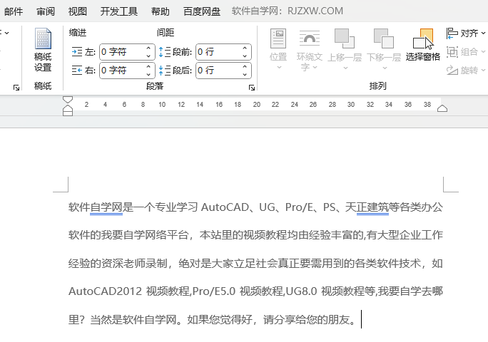Expand the 下移一层 dropdown chevron
Image resolution: width=488 pixels, height=342 pixels.
(x=385, y=68)
